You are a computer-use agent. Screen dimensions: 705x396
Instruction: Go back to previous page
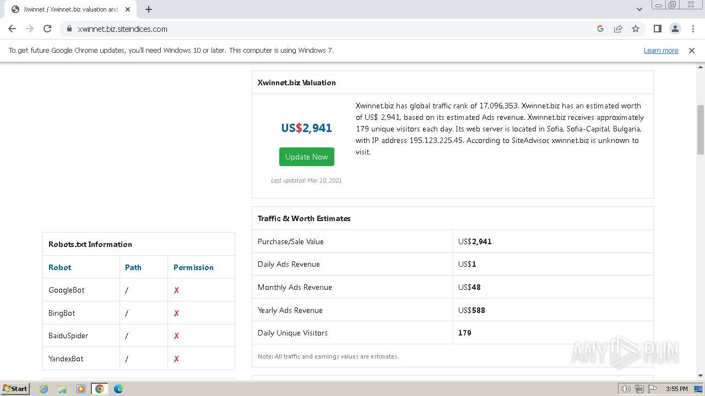[x=12, y=29]
